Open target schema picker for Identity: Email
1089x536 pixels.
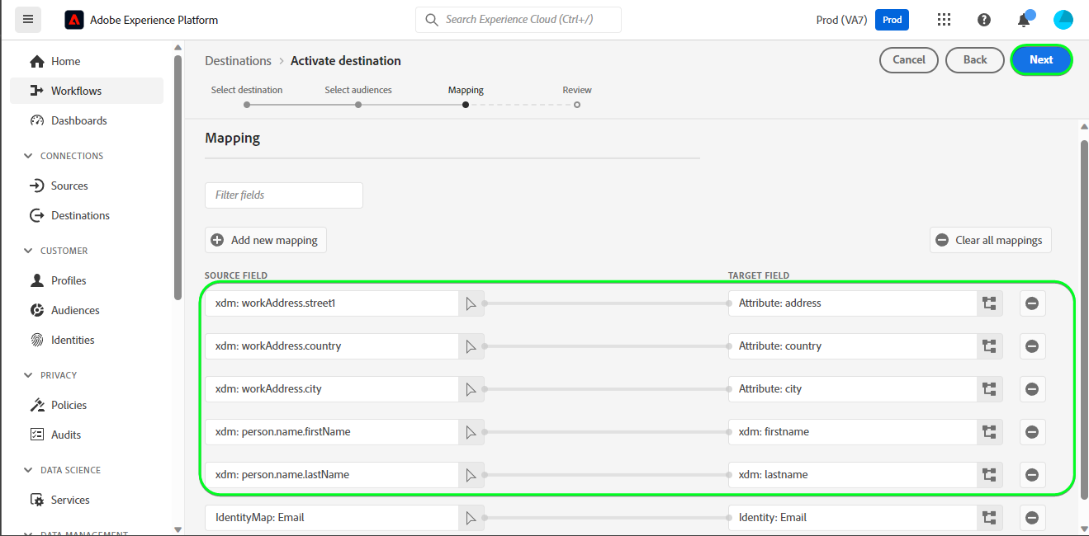tap(989, 518)
